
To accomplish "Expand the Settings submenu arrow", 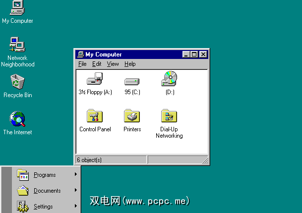I will [x=76, y=206].
